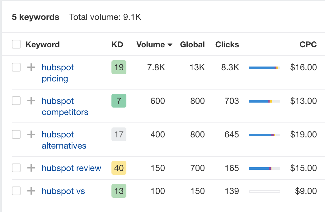Viewport: 325px width, 212px height.
Task: Click KD badge 40 for hubspot review
Action: click(x=119, y=168)
